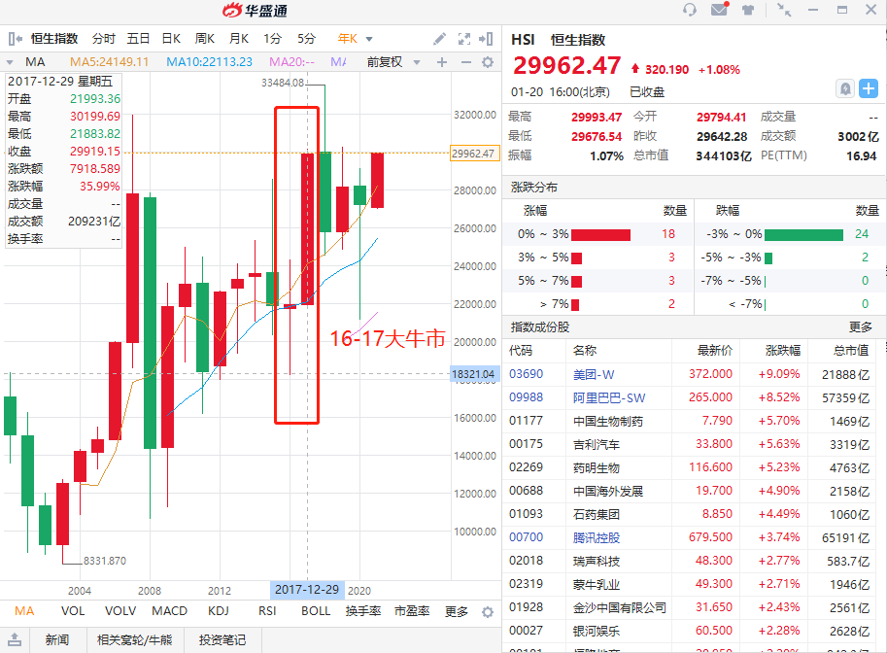Open the messages envelope icon
This screenshot has width=887, height=653.
click(720, 9)
